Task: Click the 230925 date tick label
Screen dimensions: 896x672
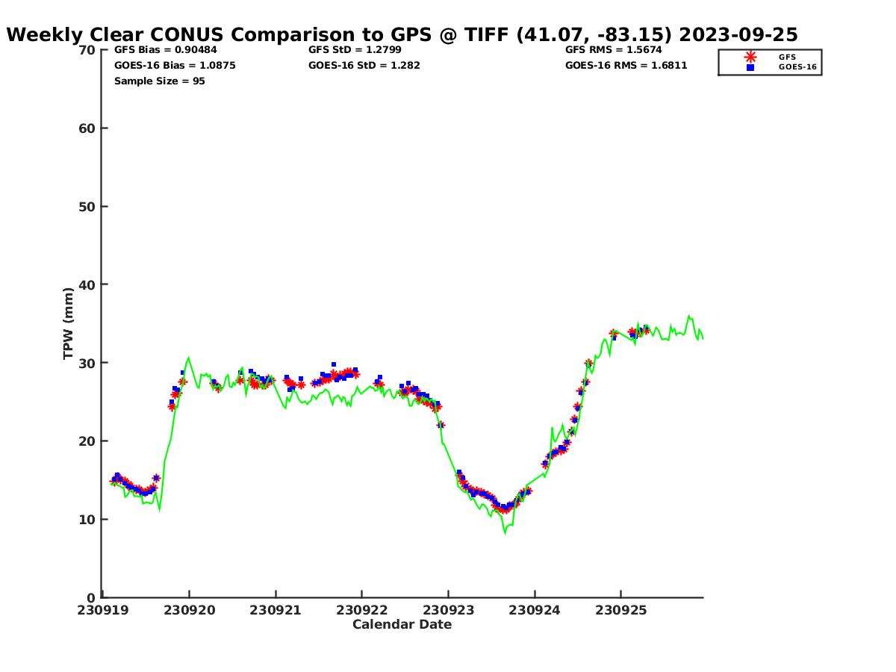Action: 620,610
